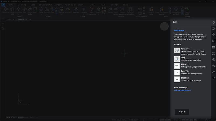This screenshot has height=121, width=216.
Task: Close the Tips panel with Close button
Action: [182, 112]
